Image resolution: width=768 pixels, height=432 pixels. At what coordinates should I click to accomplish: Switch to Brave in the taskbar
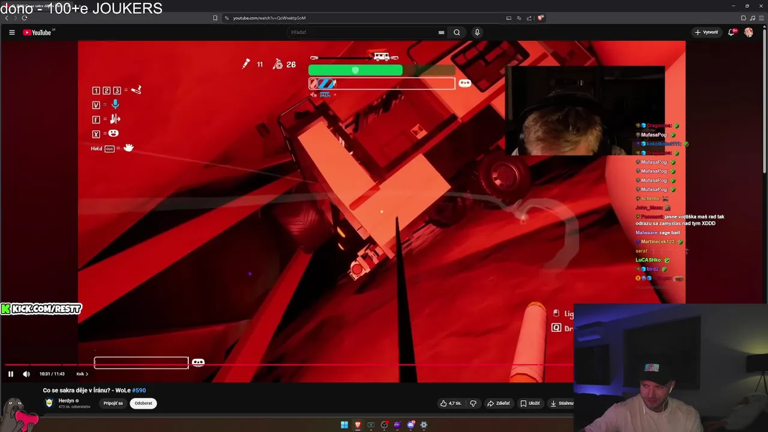[358, 425]
